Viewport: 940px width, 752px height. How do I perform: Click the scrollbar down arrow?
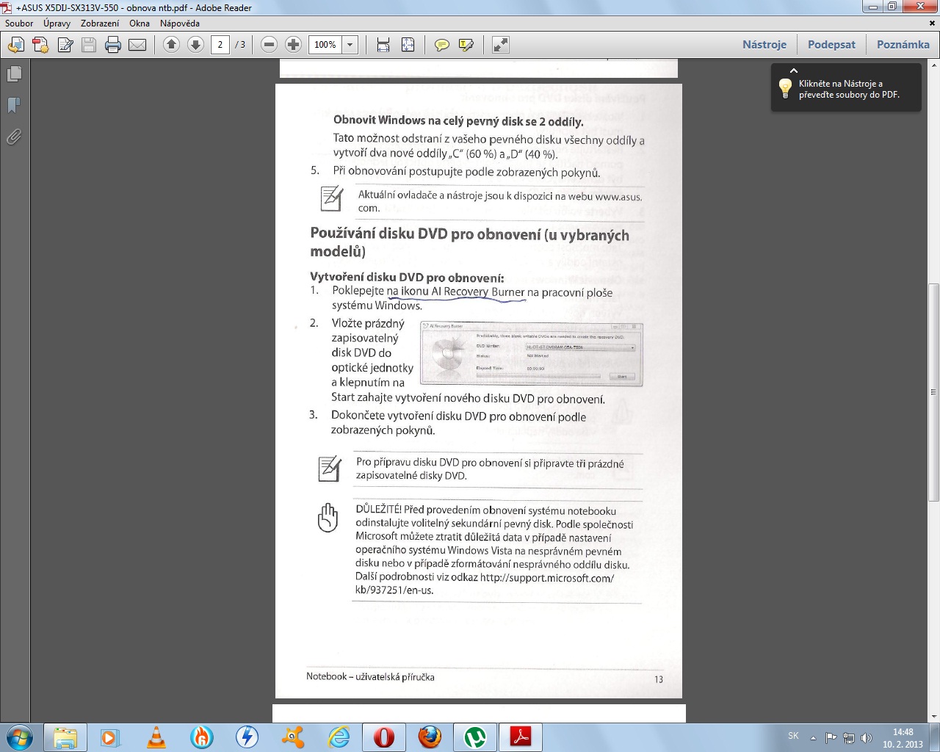click(x=934, y=716)
